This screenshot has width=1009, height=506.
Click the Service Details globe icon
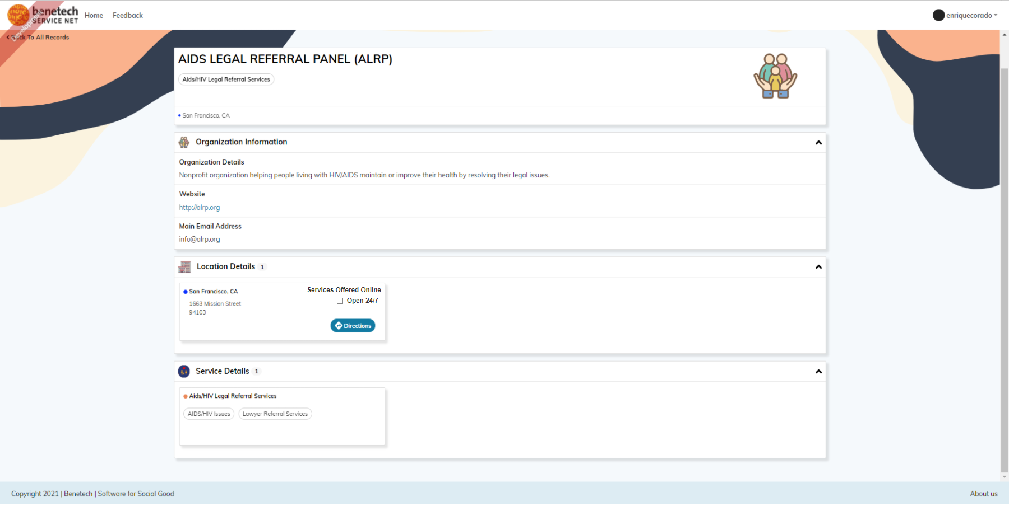(x=184, y=371)
